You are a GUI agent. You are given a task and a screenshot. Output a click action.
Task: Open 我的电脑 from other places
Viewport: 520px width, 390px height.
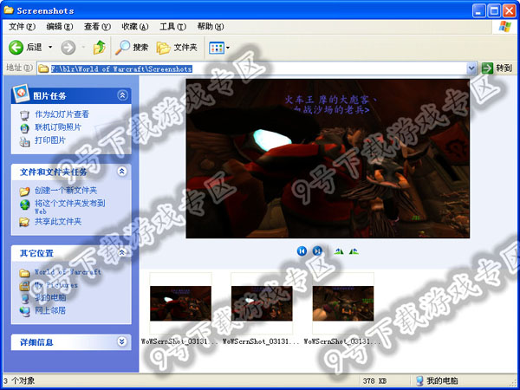[49, 296]
